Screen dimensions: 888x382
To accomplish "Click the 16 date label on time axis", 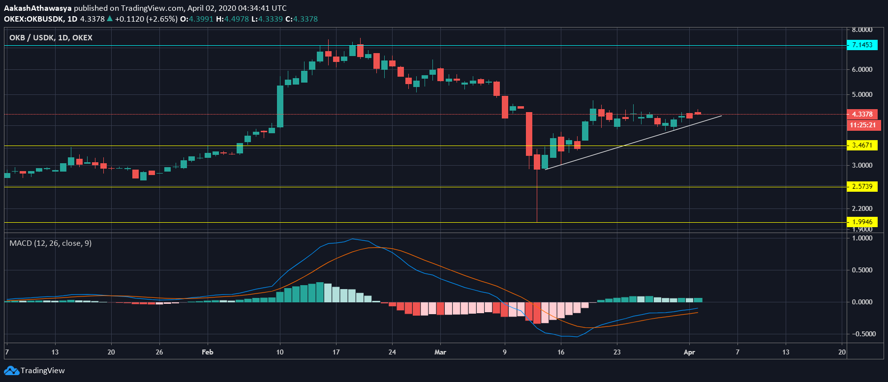I will pos(561,352).
